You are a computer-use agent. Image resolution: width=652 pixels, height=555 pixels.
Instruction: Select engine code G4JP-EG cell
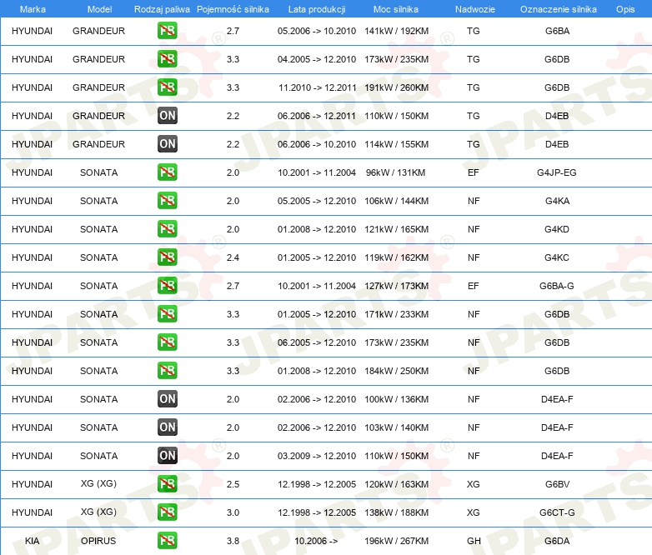pyautogui.click(x=556, y=172)
